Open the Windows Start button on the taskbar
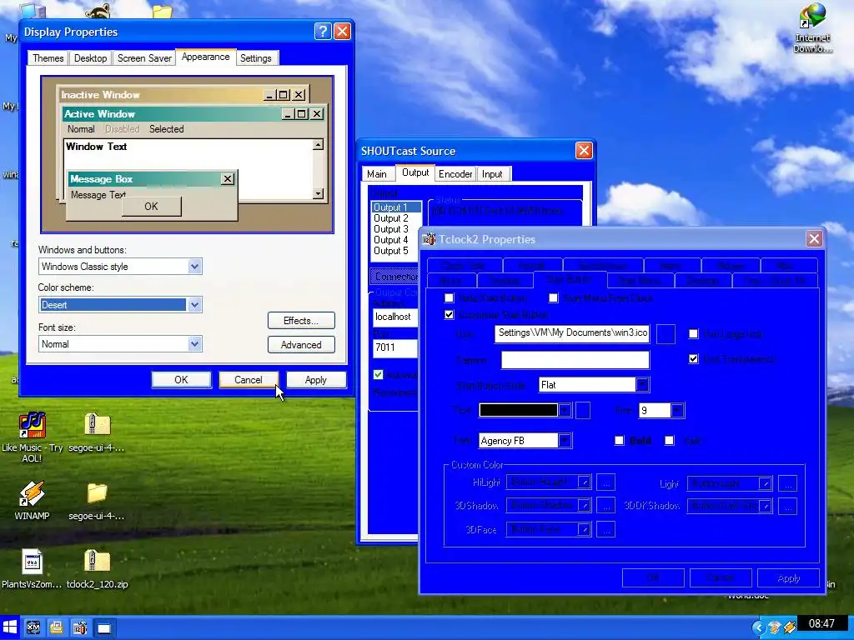The height and width of the screenshot is (640, 854). click(10, 627)
